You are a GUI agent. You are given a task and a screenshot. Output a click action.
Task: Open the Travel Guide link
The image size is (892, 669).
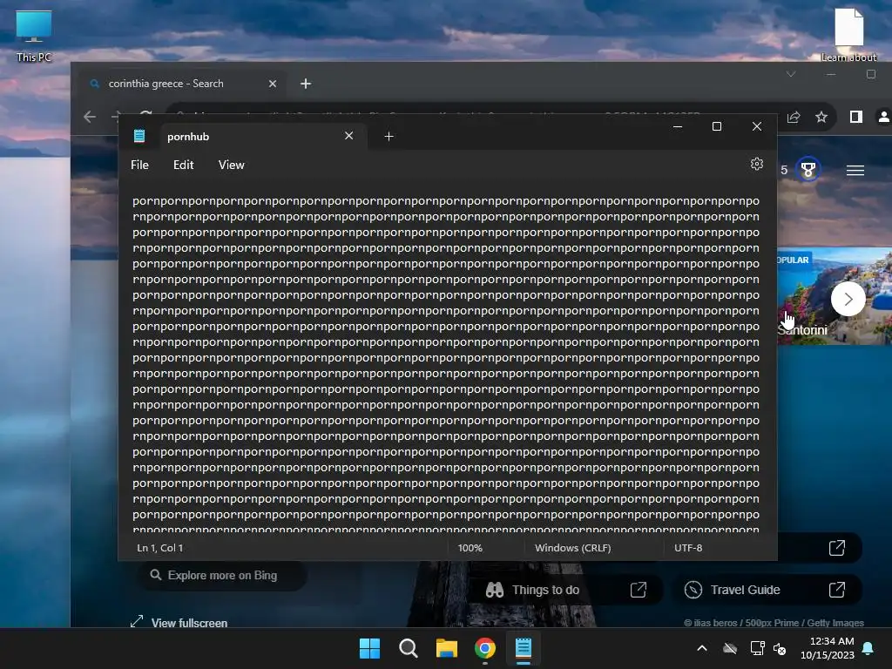click(765, 590)
